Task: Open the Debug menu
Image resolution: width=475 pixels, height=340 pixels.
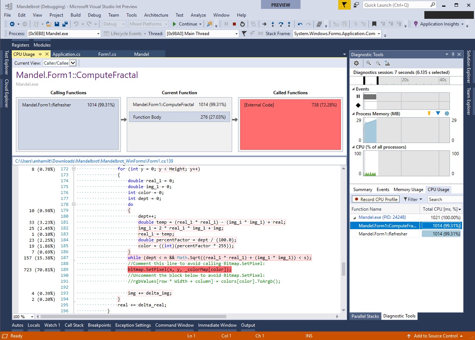Action: click(x=94, y=15)
